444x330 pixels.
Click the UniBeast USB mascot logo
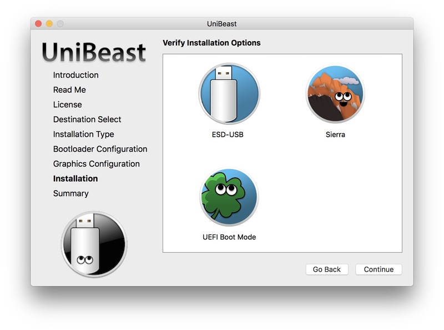[94, 244]
